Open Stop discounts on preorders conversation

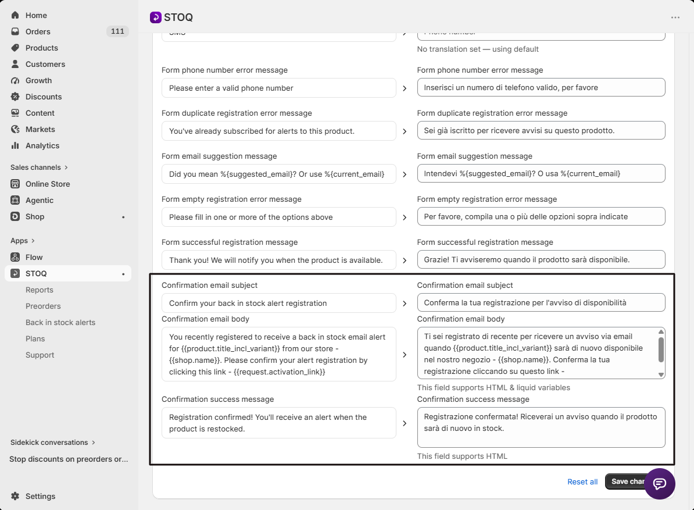(69, 459)
